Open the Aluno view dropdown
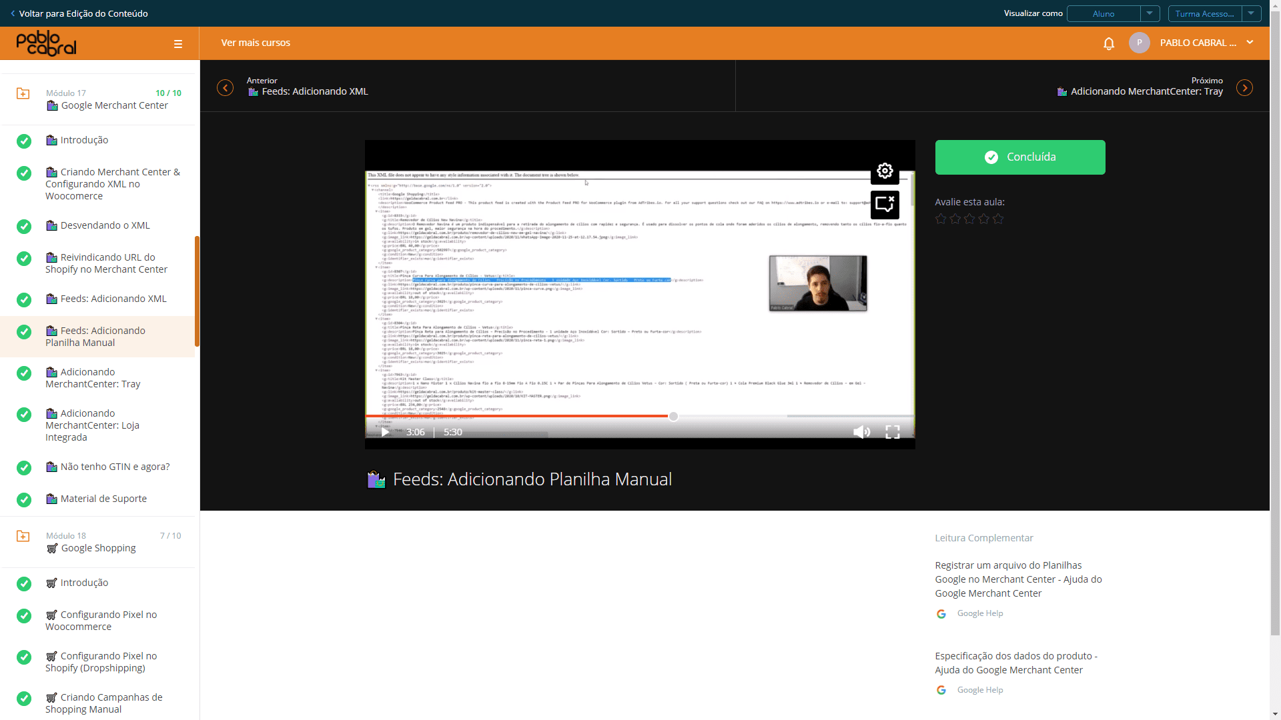The width and height of the screenshot is (1281, 720). click(x=1113, y=14)
